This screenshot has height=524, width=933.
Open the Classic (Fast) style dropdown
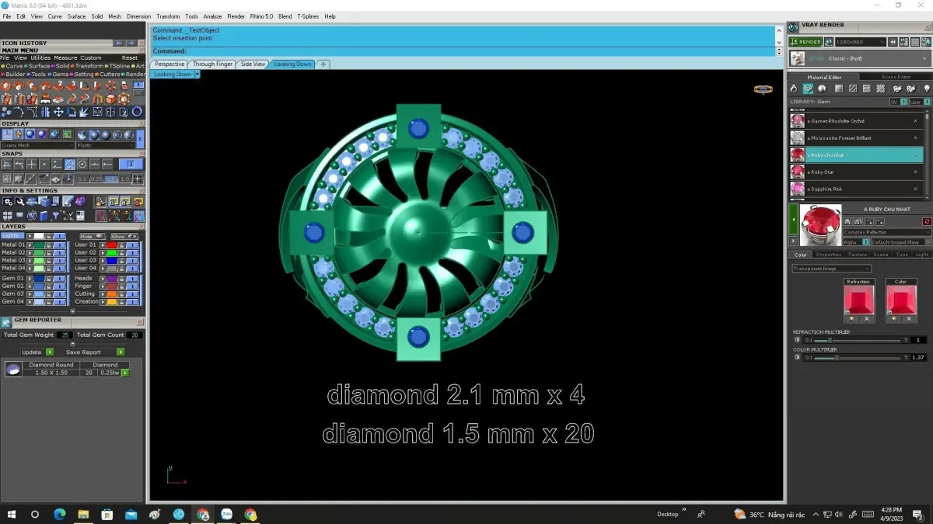coord(860,58)
